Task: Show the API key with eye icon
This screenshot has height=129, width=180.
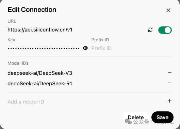Action: point(85,48)
